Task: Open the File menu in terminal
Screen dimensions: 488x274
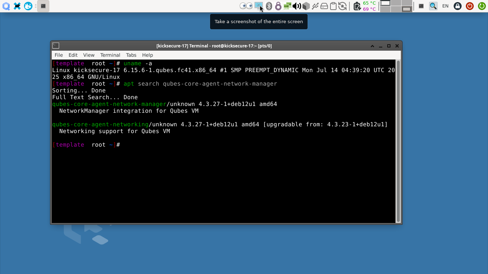Action: (59, 55)
